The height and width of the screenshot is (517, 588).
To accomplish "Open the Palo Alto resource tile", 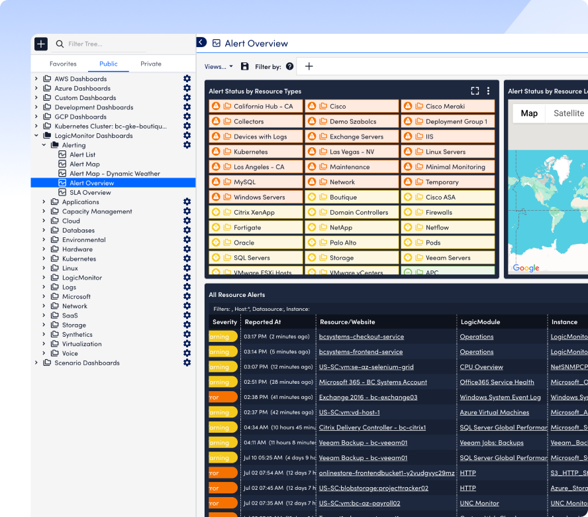I will 352,243.
